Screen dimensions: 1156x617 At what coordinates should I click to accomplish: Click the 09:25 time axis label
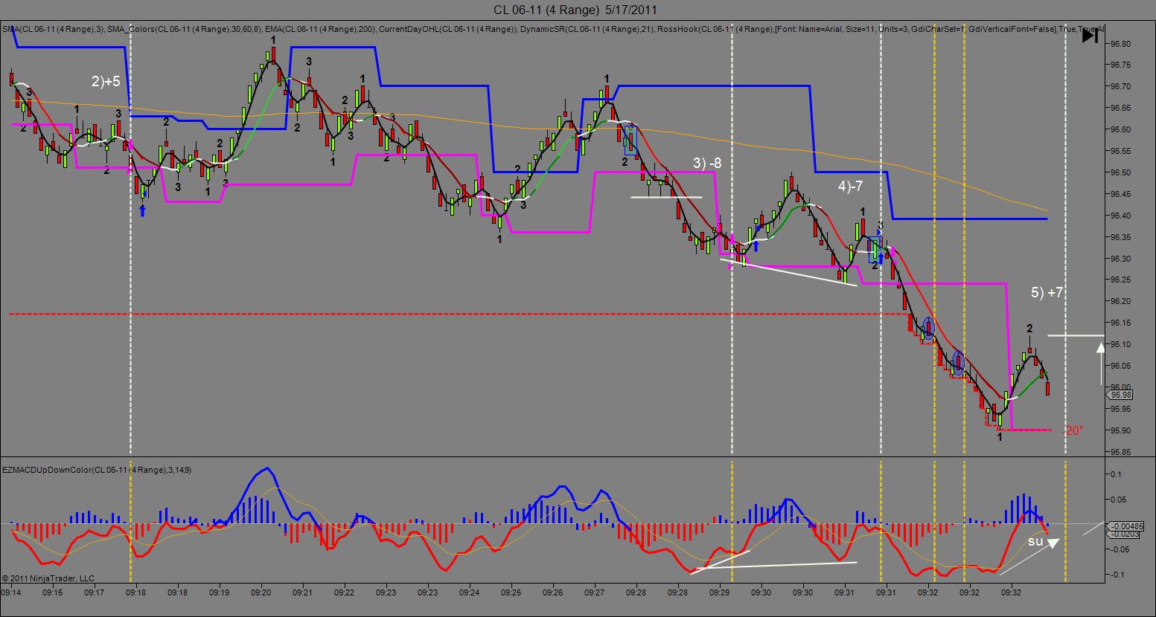(x=511, y=592)
